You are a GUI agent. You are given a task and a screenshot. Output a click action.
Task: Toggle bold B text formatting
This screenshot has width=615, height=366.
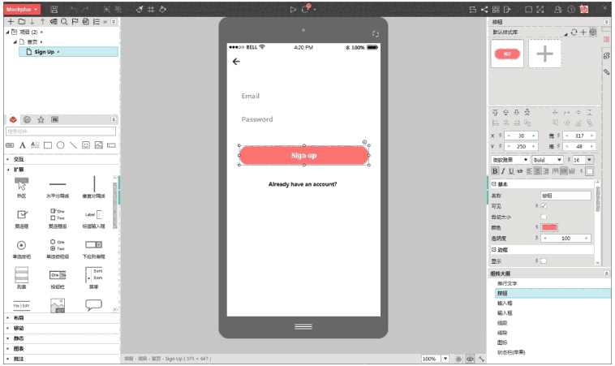point(495,171)
